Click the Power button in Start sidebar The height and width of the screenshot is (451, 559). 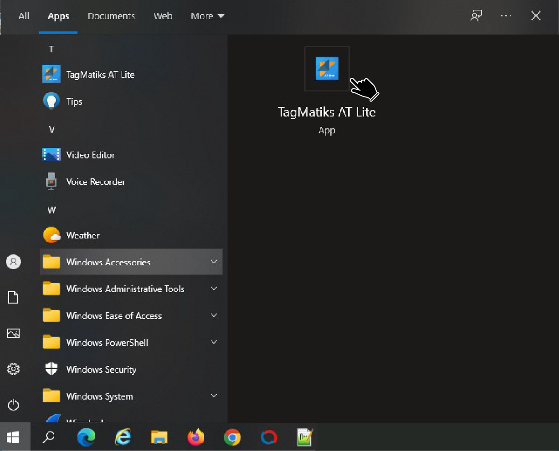point(14,405)
